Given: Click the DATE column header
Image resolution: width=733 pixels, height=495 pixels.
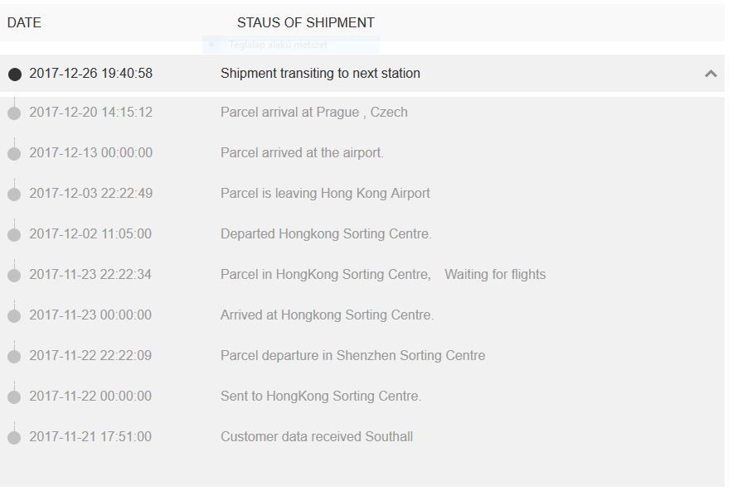Looking at the screenshot, I should pyautogui.click(x=24, y=22).
